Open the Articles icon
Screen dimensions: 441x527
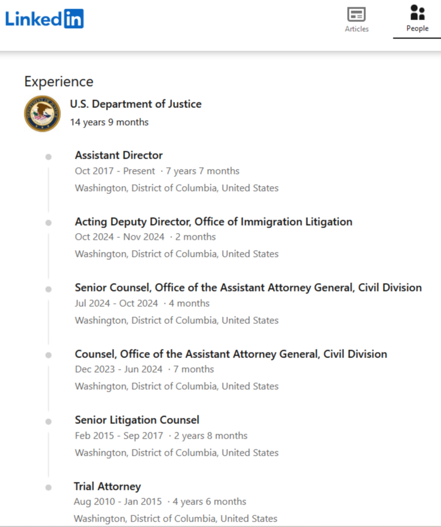click(356, 15)
